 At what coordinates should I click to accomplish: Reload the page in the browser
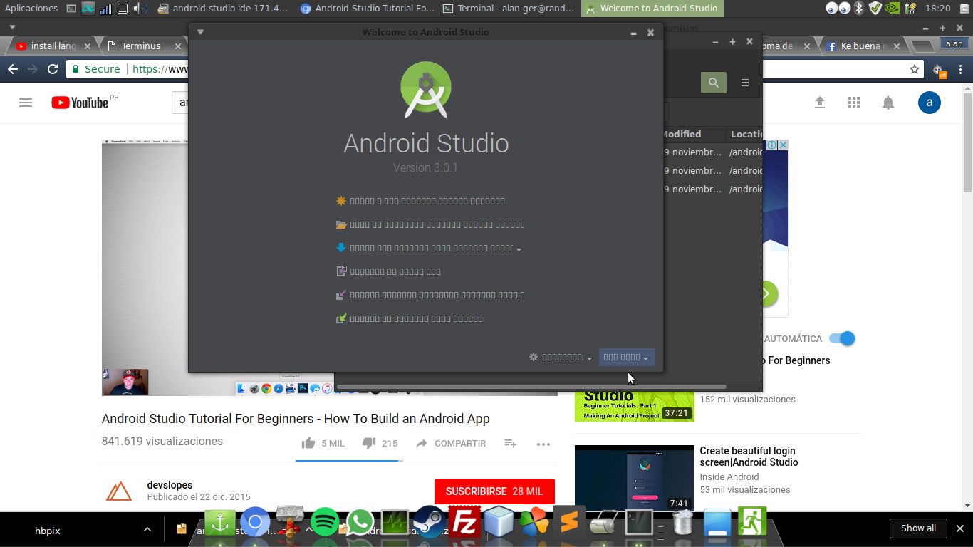point(52,69)
